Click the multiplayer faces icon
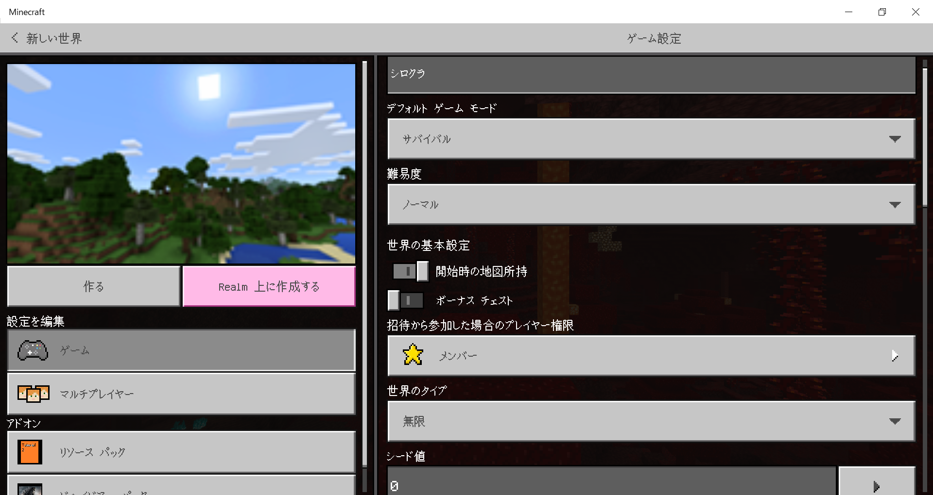This screenshot has height=495, width=933. click(x=33, y=394)
